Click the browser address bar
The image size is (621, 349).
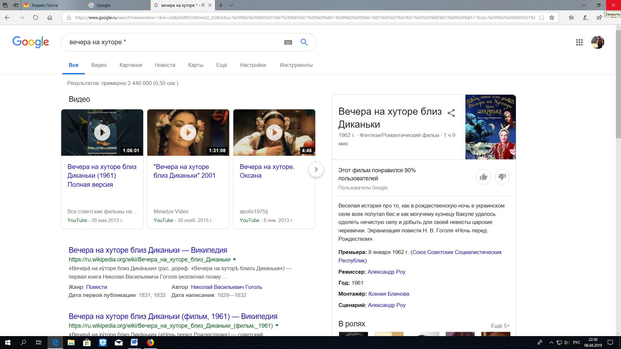pyautogui.click(x=304, y=18)
